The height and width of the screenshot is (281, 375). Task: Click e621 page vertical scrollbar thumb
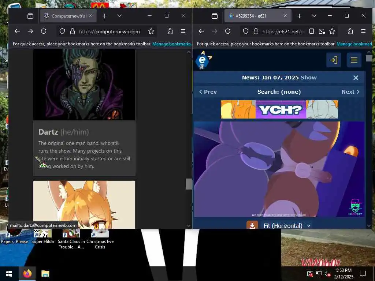pyautogui.click(x=369, y=58)
